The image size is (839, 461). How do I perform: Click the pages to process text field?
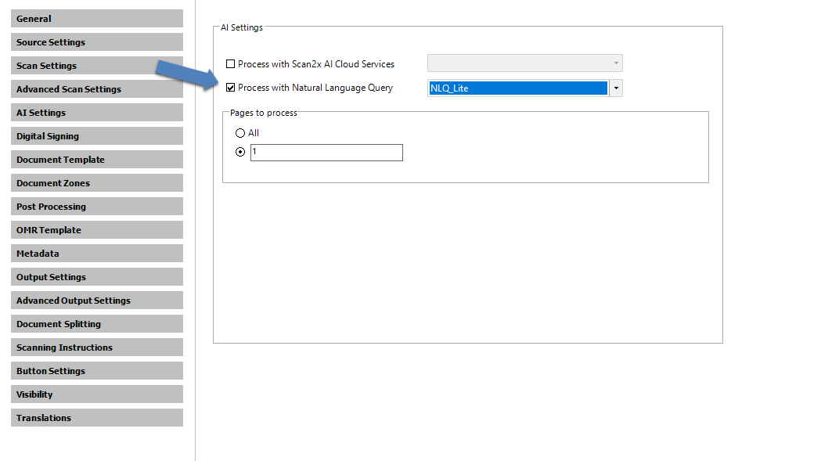tap(326, 153)
